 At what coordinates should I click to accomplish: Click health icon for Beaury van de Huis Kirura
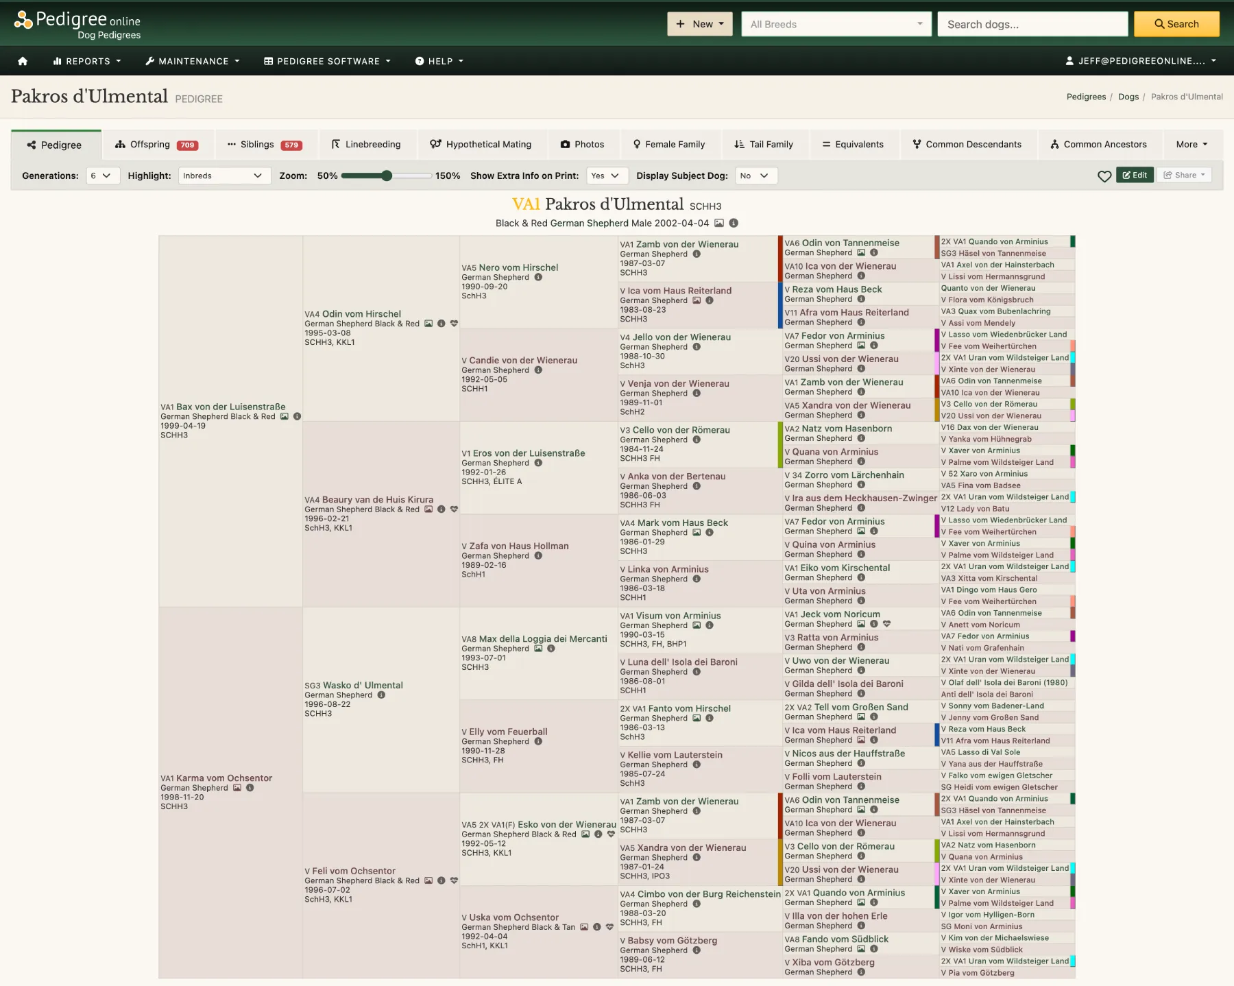pyautogui.click(x=454, y=509)
